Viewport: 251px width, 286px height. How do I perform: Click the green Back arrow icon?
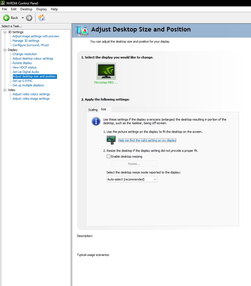(6, 18)
